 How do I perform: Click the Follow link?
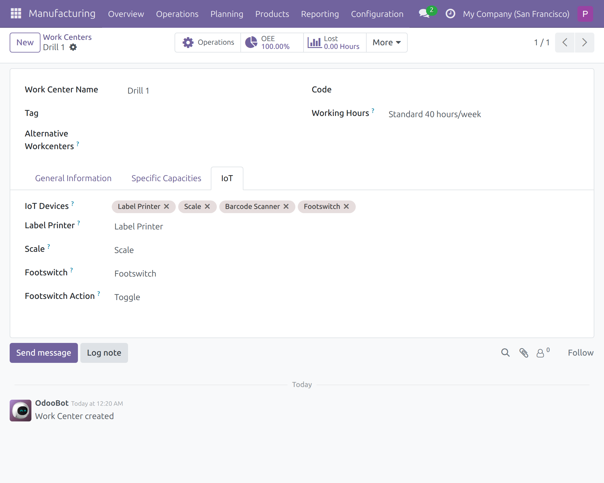coord(581,353)
